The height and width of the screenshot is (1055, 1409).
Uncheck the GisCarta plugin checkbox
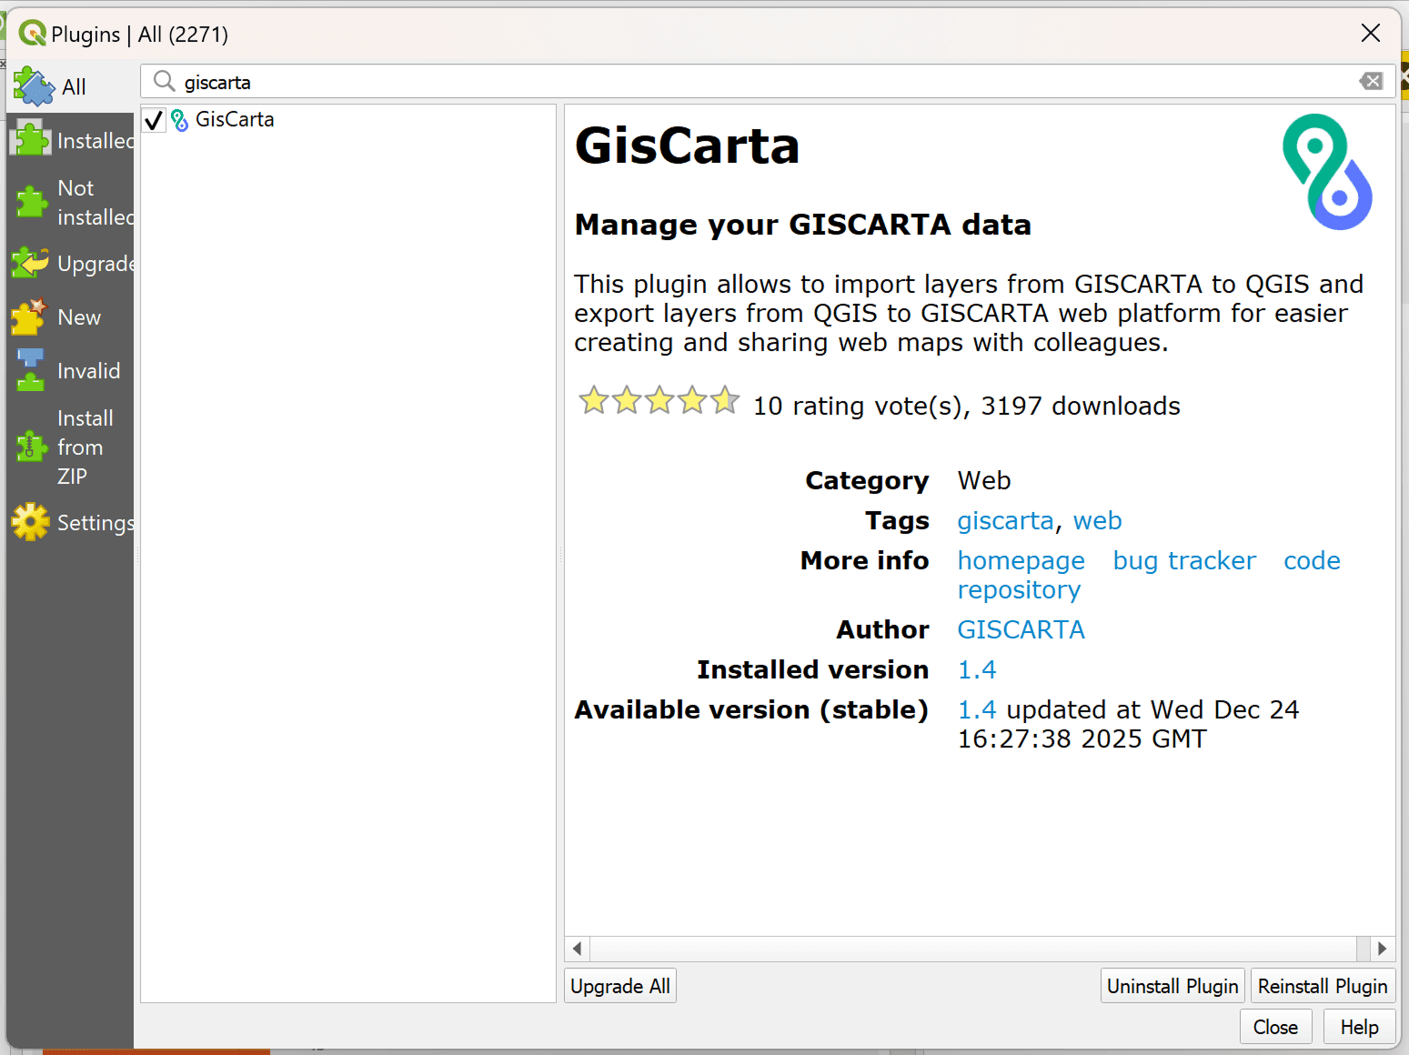pos(154,120)
